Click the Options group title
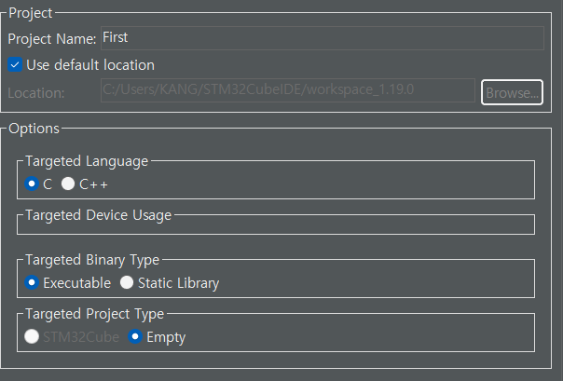563x381 pixels. pyautogui.click(x=34, y=129)
